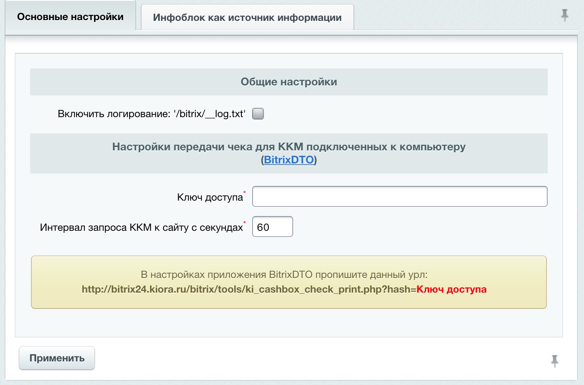Viewport: 584px width, 385px height.
Task: Click the red Ключ доступа text in the URL
Action: click(x=451, y=290)
